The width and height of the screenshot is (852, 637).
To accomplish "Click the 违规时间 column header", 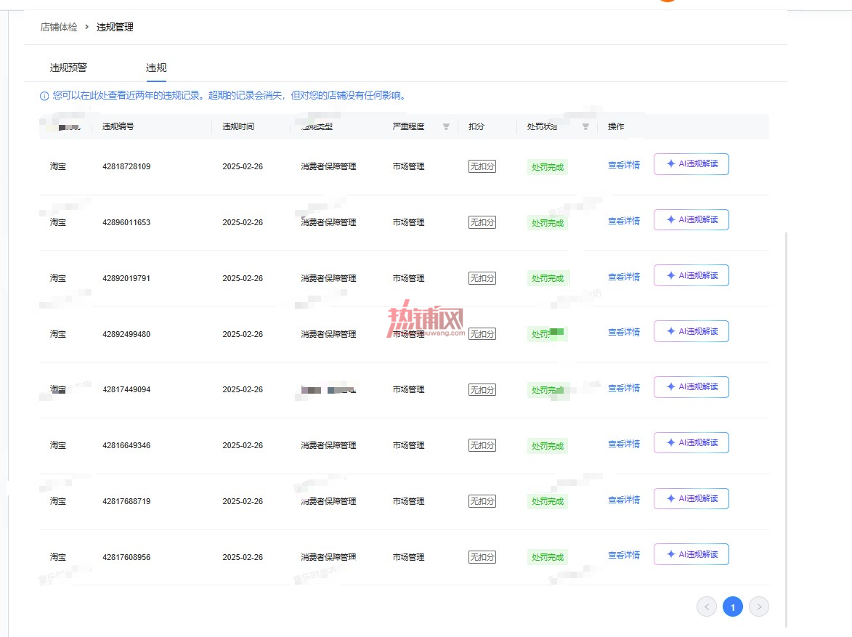I will [x=238, y=126].
